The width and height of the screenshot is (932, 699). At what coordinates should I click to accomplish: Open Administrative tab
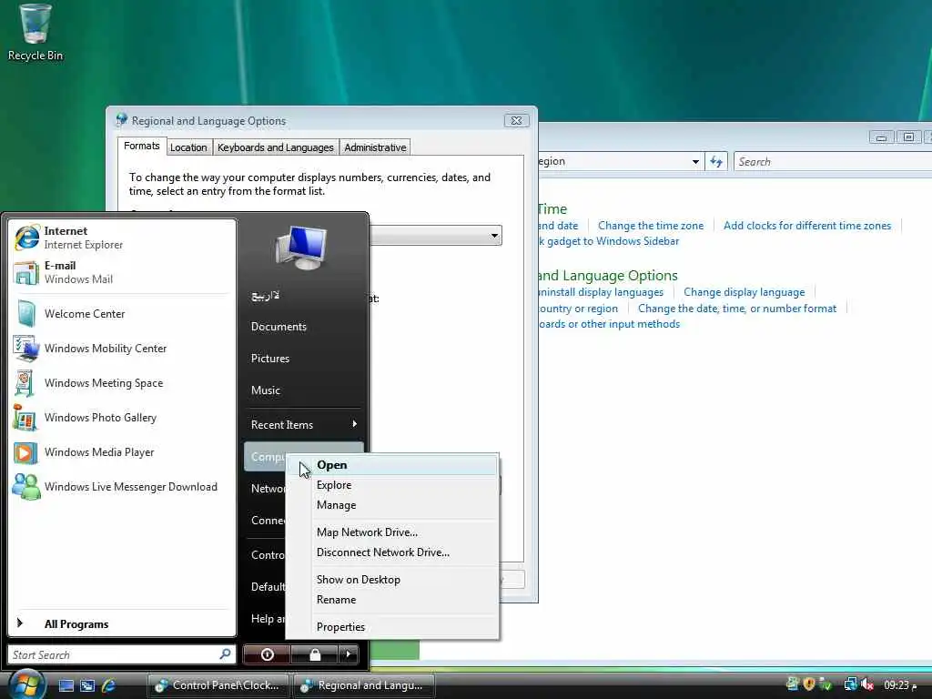(x=375, y=147)
